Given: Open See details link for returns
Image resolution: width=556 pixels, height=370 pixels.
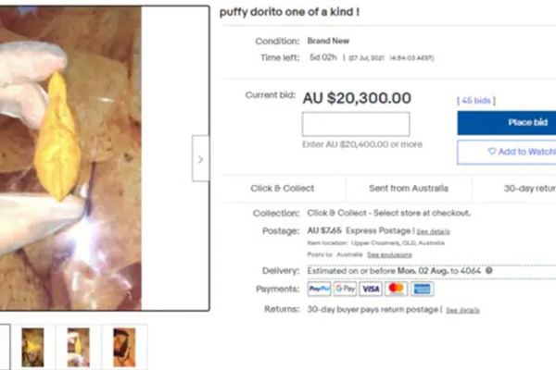Looking at the screenshot, I should (462, 311).
